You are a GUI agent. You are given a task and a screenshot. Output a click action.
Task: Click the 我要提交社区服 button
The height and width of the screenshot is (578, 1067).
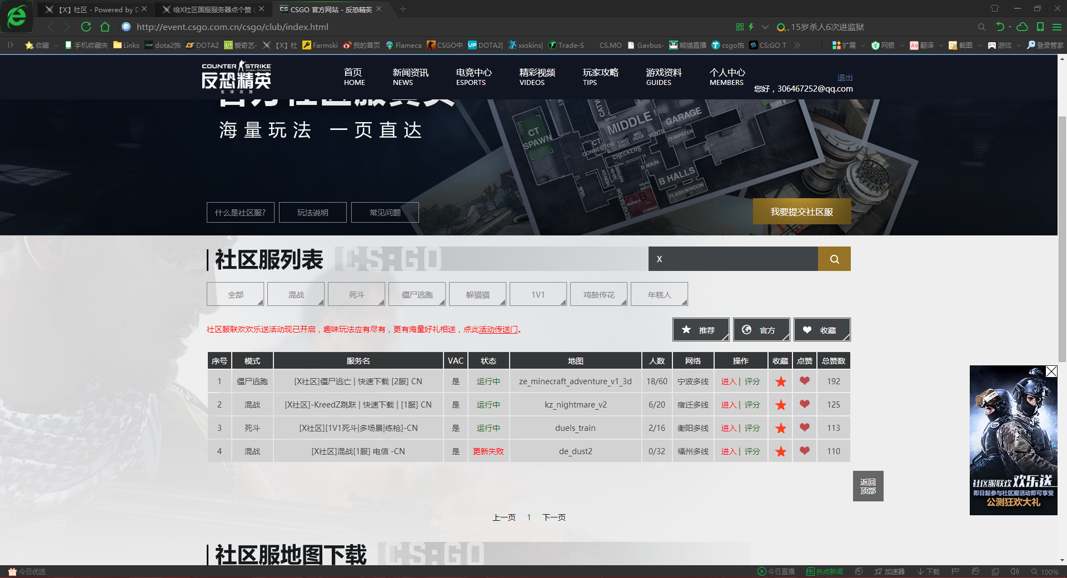(x=802, y=212)
